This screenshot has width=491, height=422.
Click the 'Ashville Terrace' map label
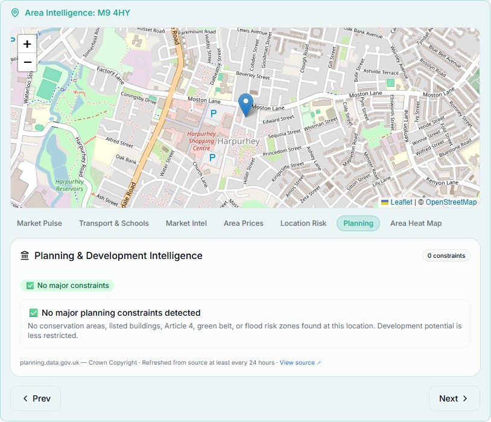coord(381,72)
